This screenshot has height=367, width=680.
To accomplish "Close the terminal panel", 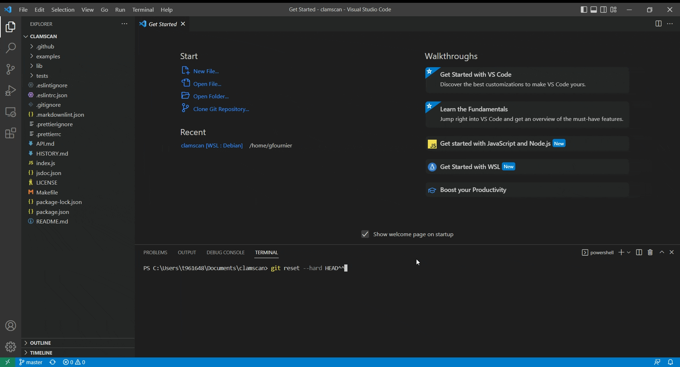I will click(671, 252).
